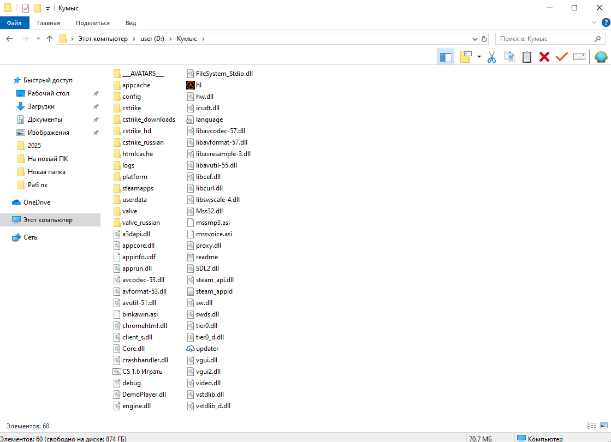This screenshot has height=442, width=611.
Task: Select the readme text file
Action: coord(203,257)
